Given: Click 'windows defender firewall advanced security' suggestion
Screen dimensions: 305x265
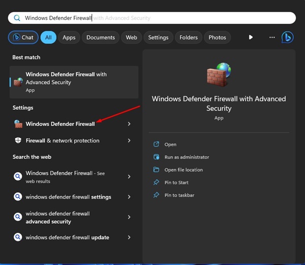Looking at the screenshot, I should [74, 217].
